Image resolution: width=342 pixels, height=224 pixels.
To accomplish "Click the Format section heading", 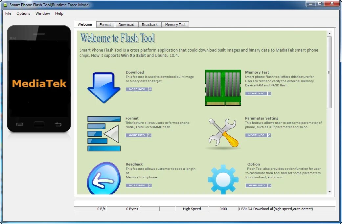I will [132, 118].
